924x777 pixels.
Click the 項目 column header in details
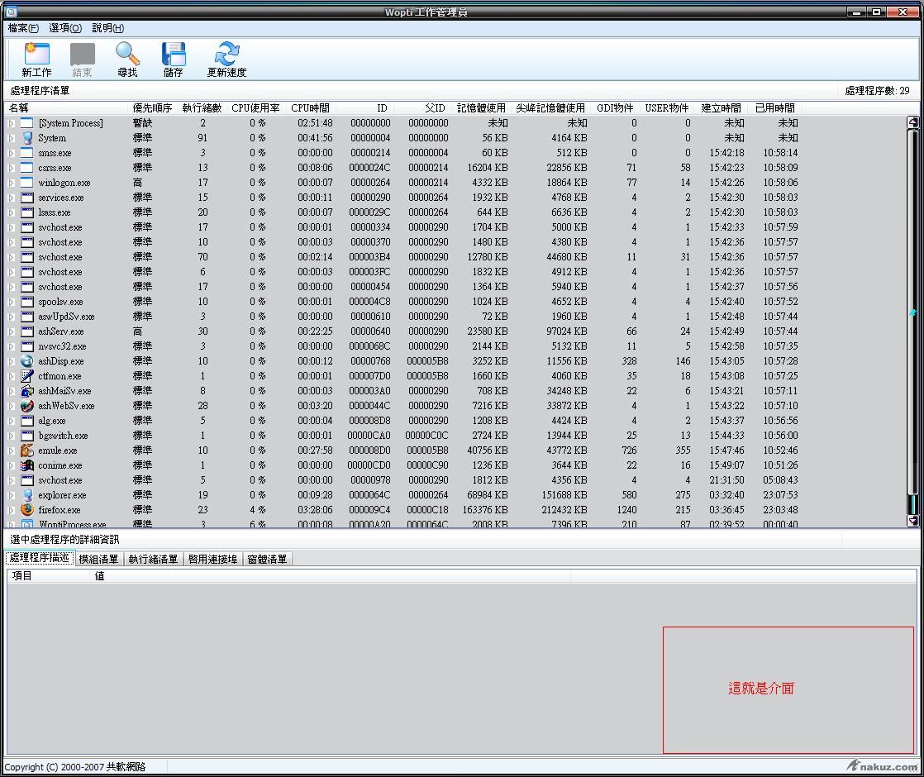click(x=49, y=576)
